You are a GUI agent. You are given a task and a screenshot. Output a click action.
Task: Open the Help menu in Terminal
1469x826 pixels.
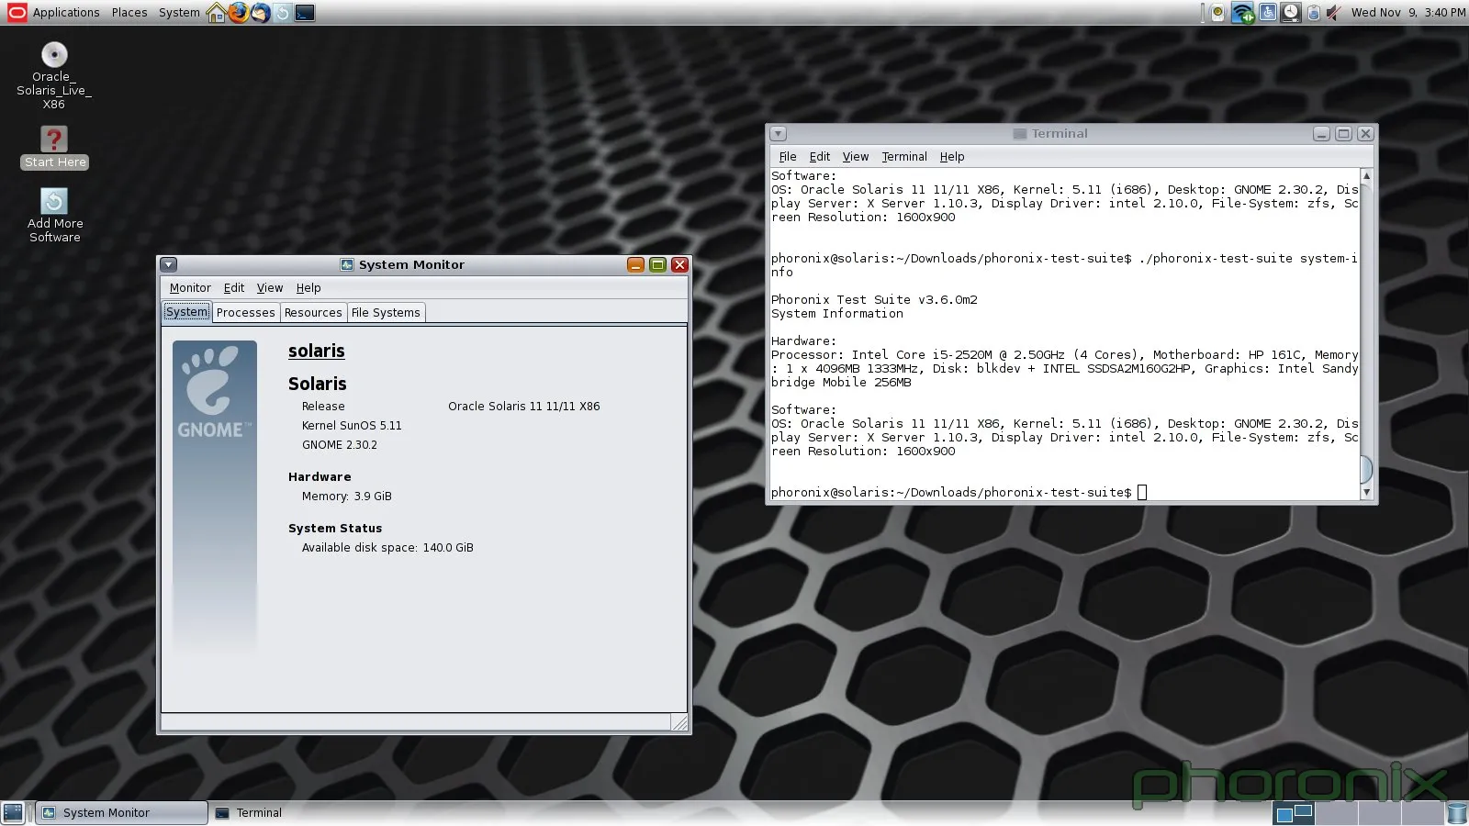952,156
